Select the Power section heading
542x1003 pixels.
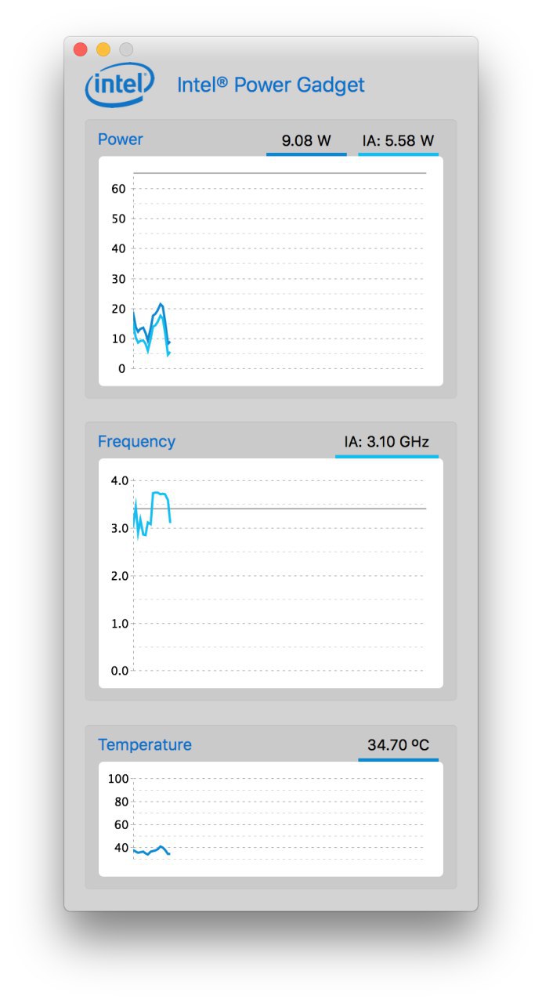(x=121, y=139)
